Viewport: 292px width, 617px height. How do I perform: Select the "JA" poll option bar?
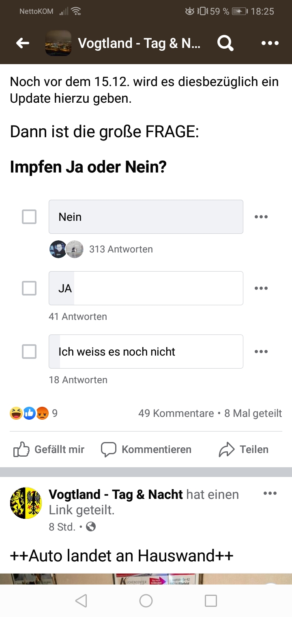(146, 288)
